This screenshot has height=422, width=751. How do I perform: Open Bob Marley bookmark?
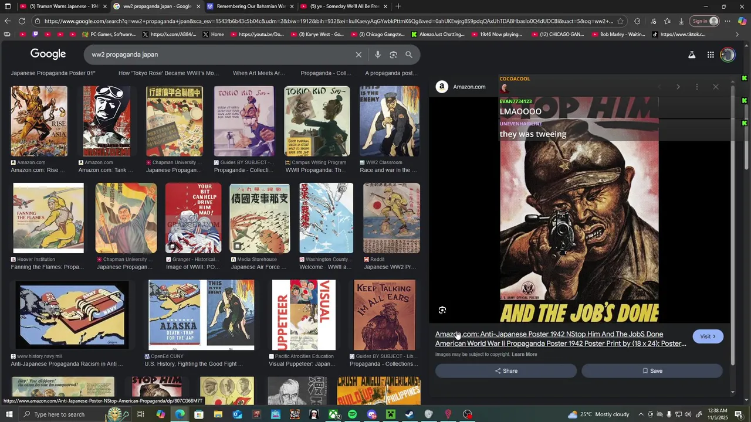tap(618, 35)
